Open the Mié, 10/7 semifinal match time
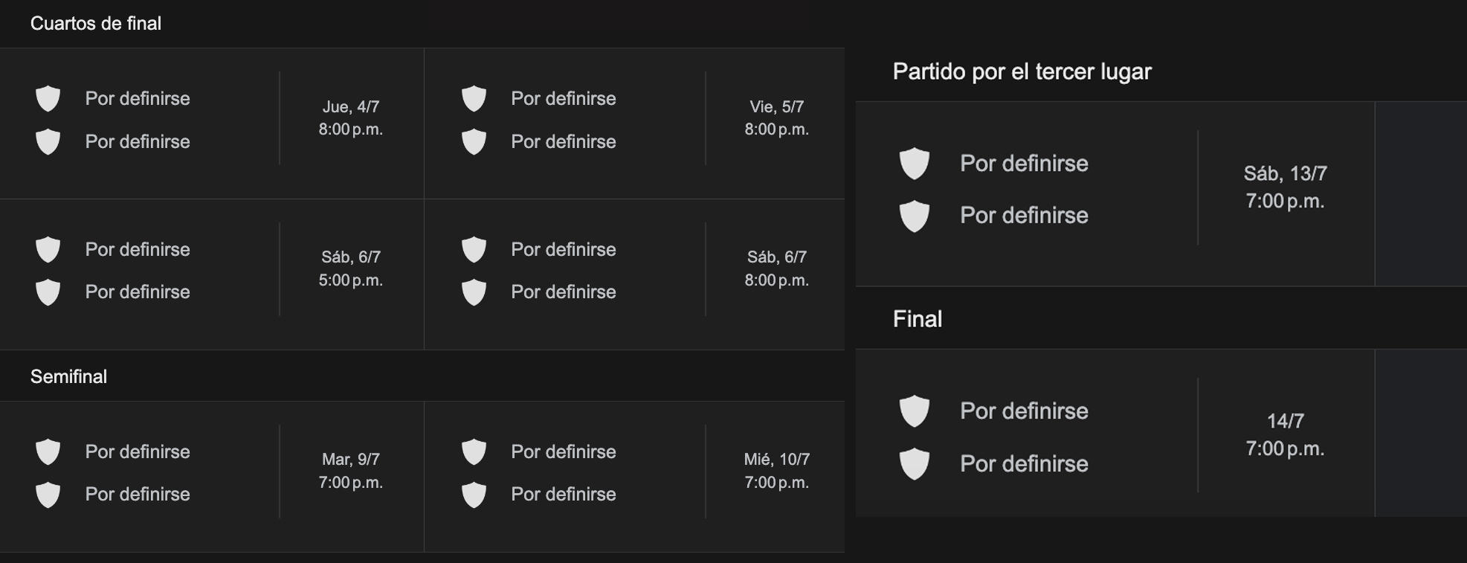The height and width of the screenshot is (563, 1467). coord(776,471)
